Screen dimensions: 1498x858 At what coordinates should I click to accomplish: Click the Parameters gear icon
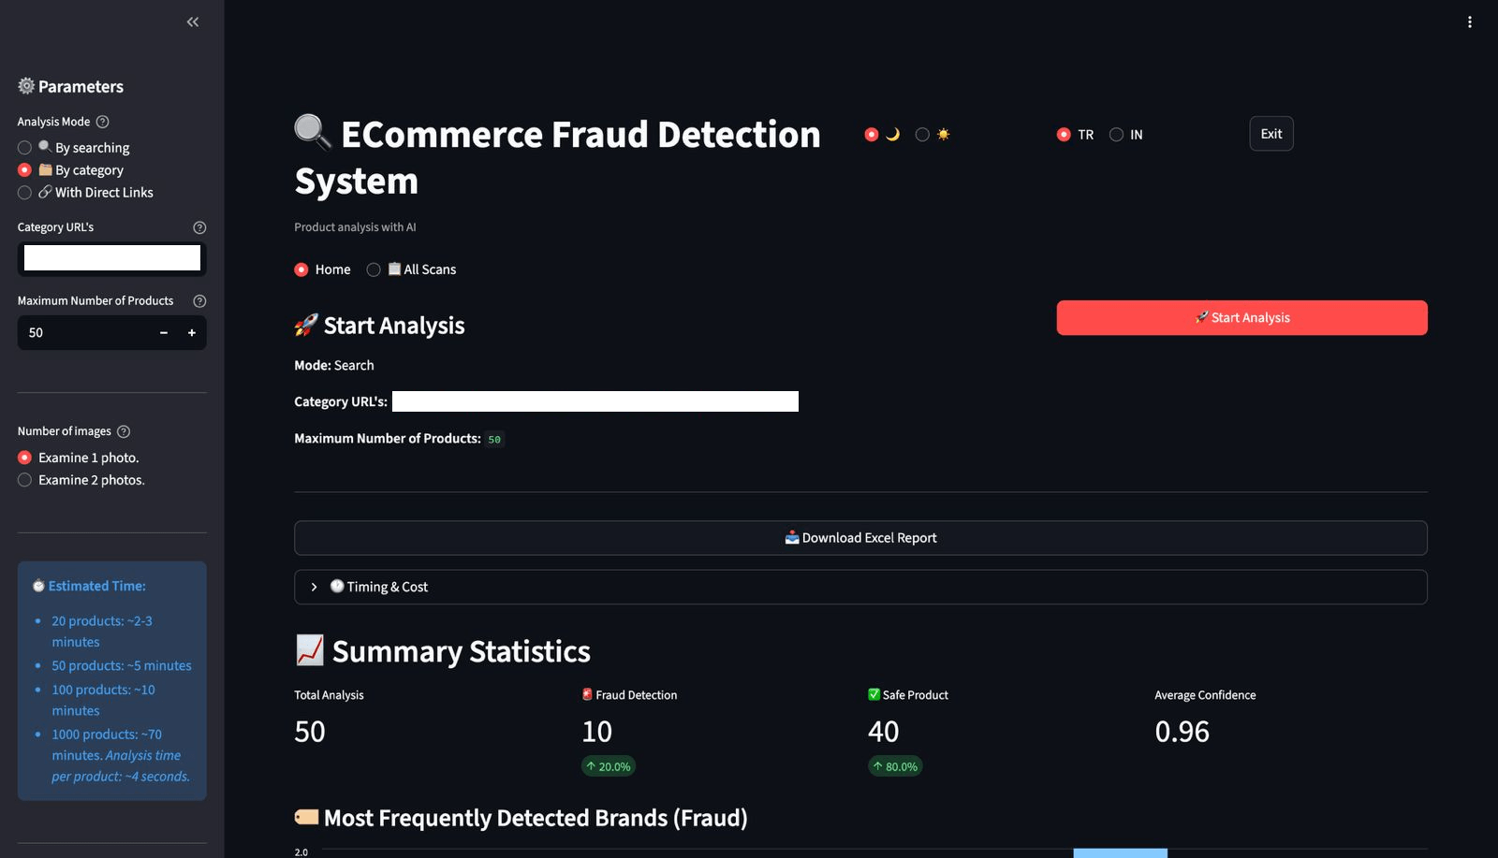pos(25,86)
